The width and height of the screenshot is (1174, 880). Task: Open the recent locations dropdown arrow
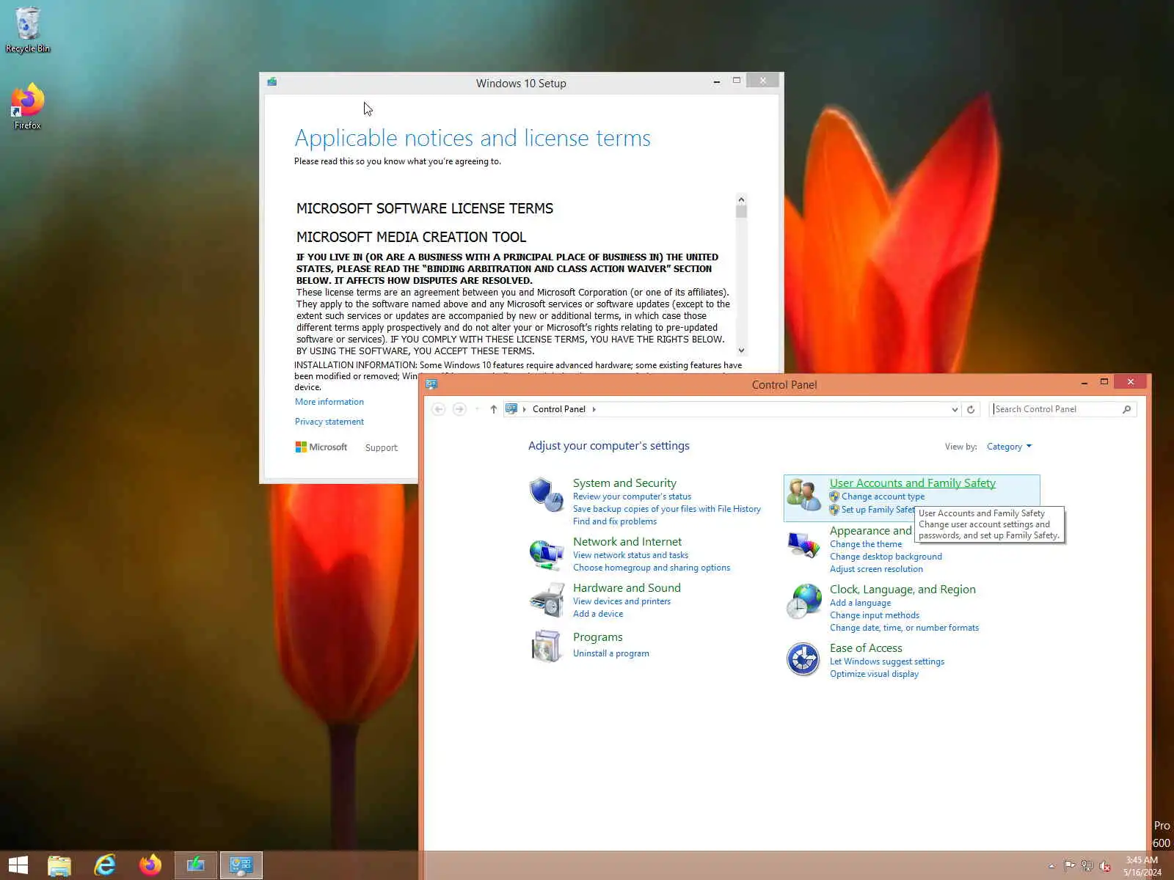point(477,409)
